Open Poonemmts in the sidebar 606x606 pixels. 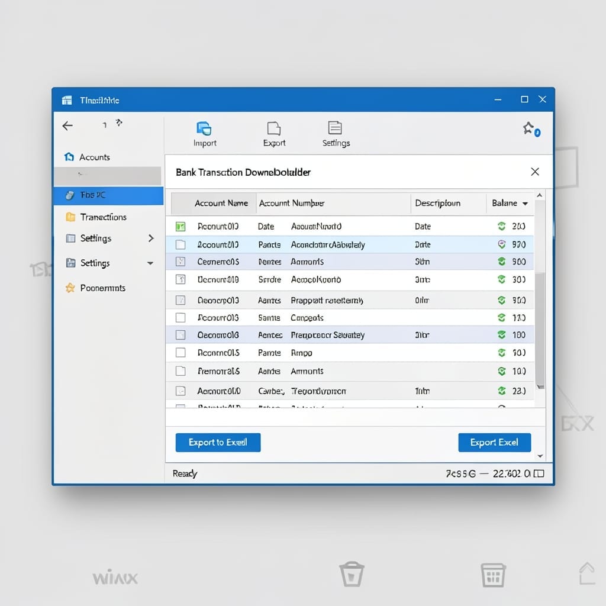[x=102, y=288]
